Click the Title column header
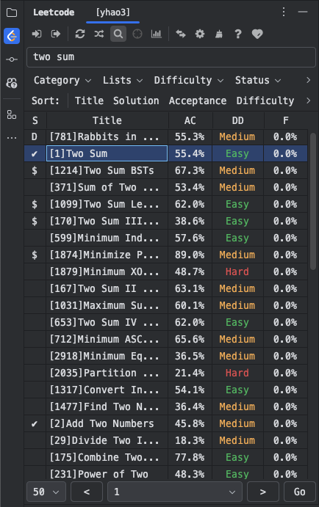The image size is (319, 507). pos(107,120)
